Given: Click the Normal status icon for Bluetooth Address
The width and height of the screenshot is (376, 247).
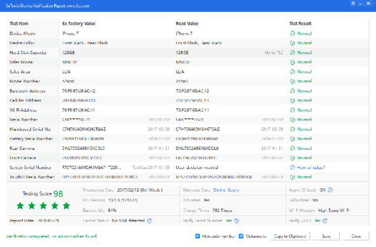Looking at the screenshot, I should click(292, 91).
